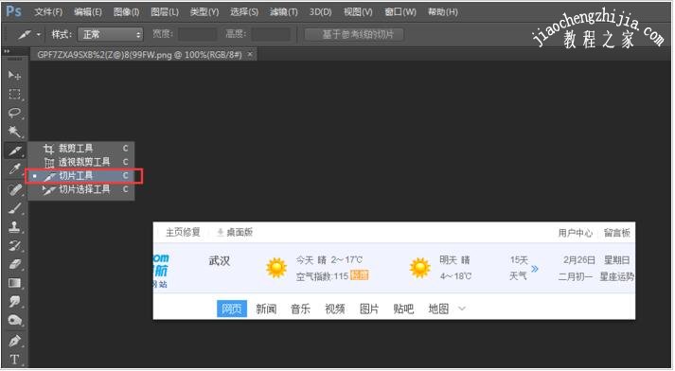Choose 透视裁剪工具 from flyout
Screen dimensions: 675x371
tap(81, 162)
